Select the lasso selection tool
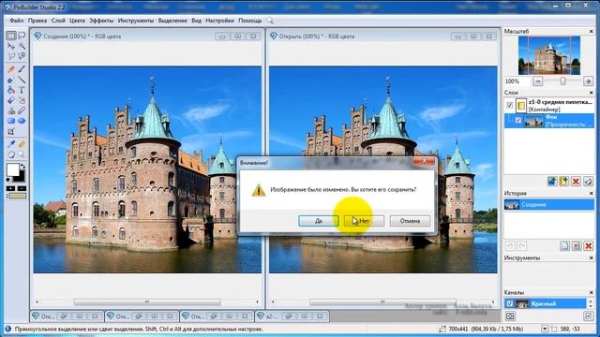The width and height of the screenshot is (600, 337). (22, 36)
